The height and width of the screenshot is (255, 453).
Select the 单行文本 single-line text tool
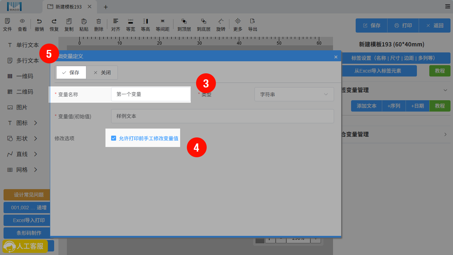23,45
